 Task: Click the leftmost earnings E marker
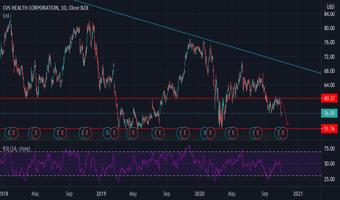click(13, 132)
